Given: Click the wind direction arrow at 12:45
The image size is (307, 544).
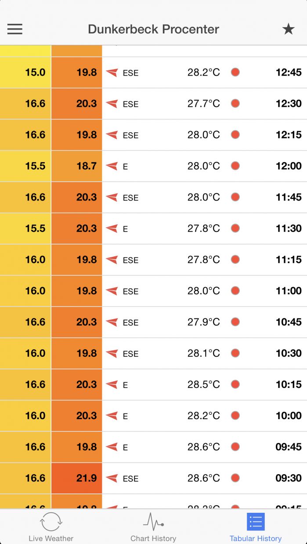Looking at the screenshot, I should click(112, 73).
